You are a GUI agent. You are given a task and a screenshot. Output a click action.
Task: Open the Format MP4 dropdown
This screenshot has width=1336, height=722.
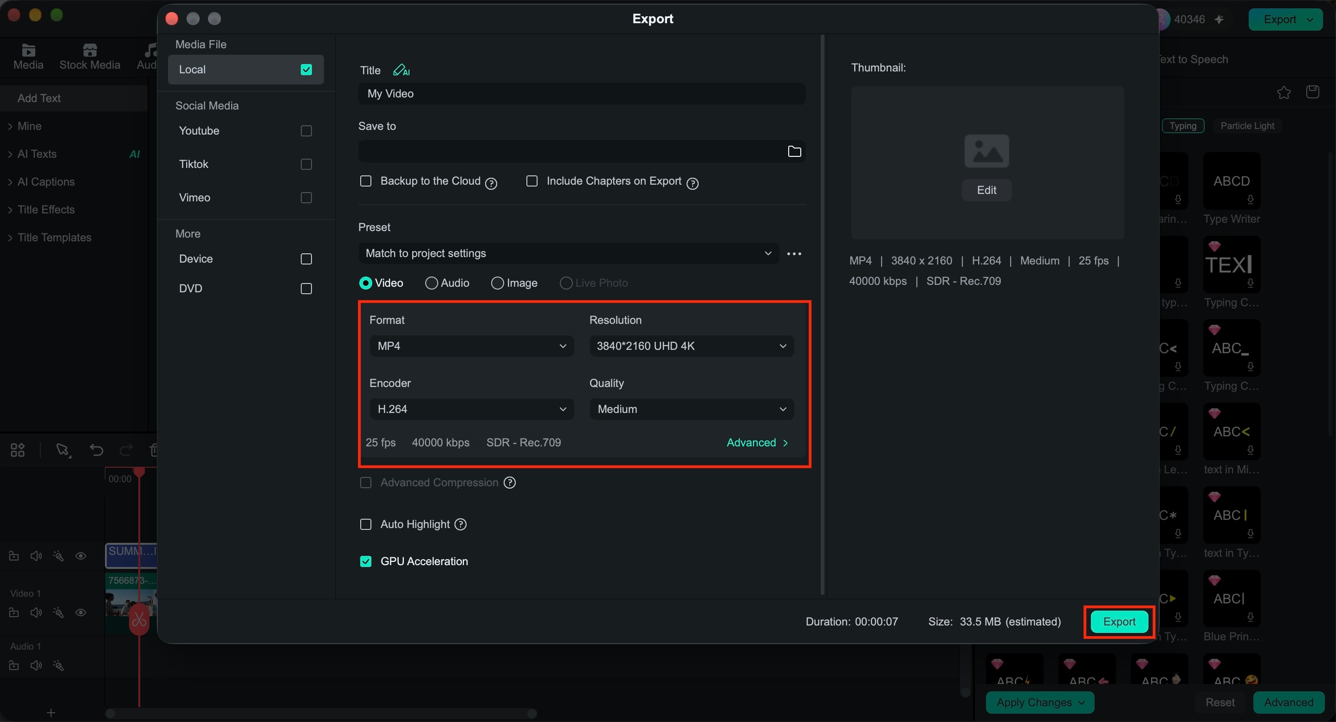tap(472, 346)
